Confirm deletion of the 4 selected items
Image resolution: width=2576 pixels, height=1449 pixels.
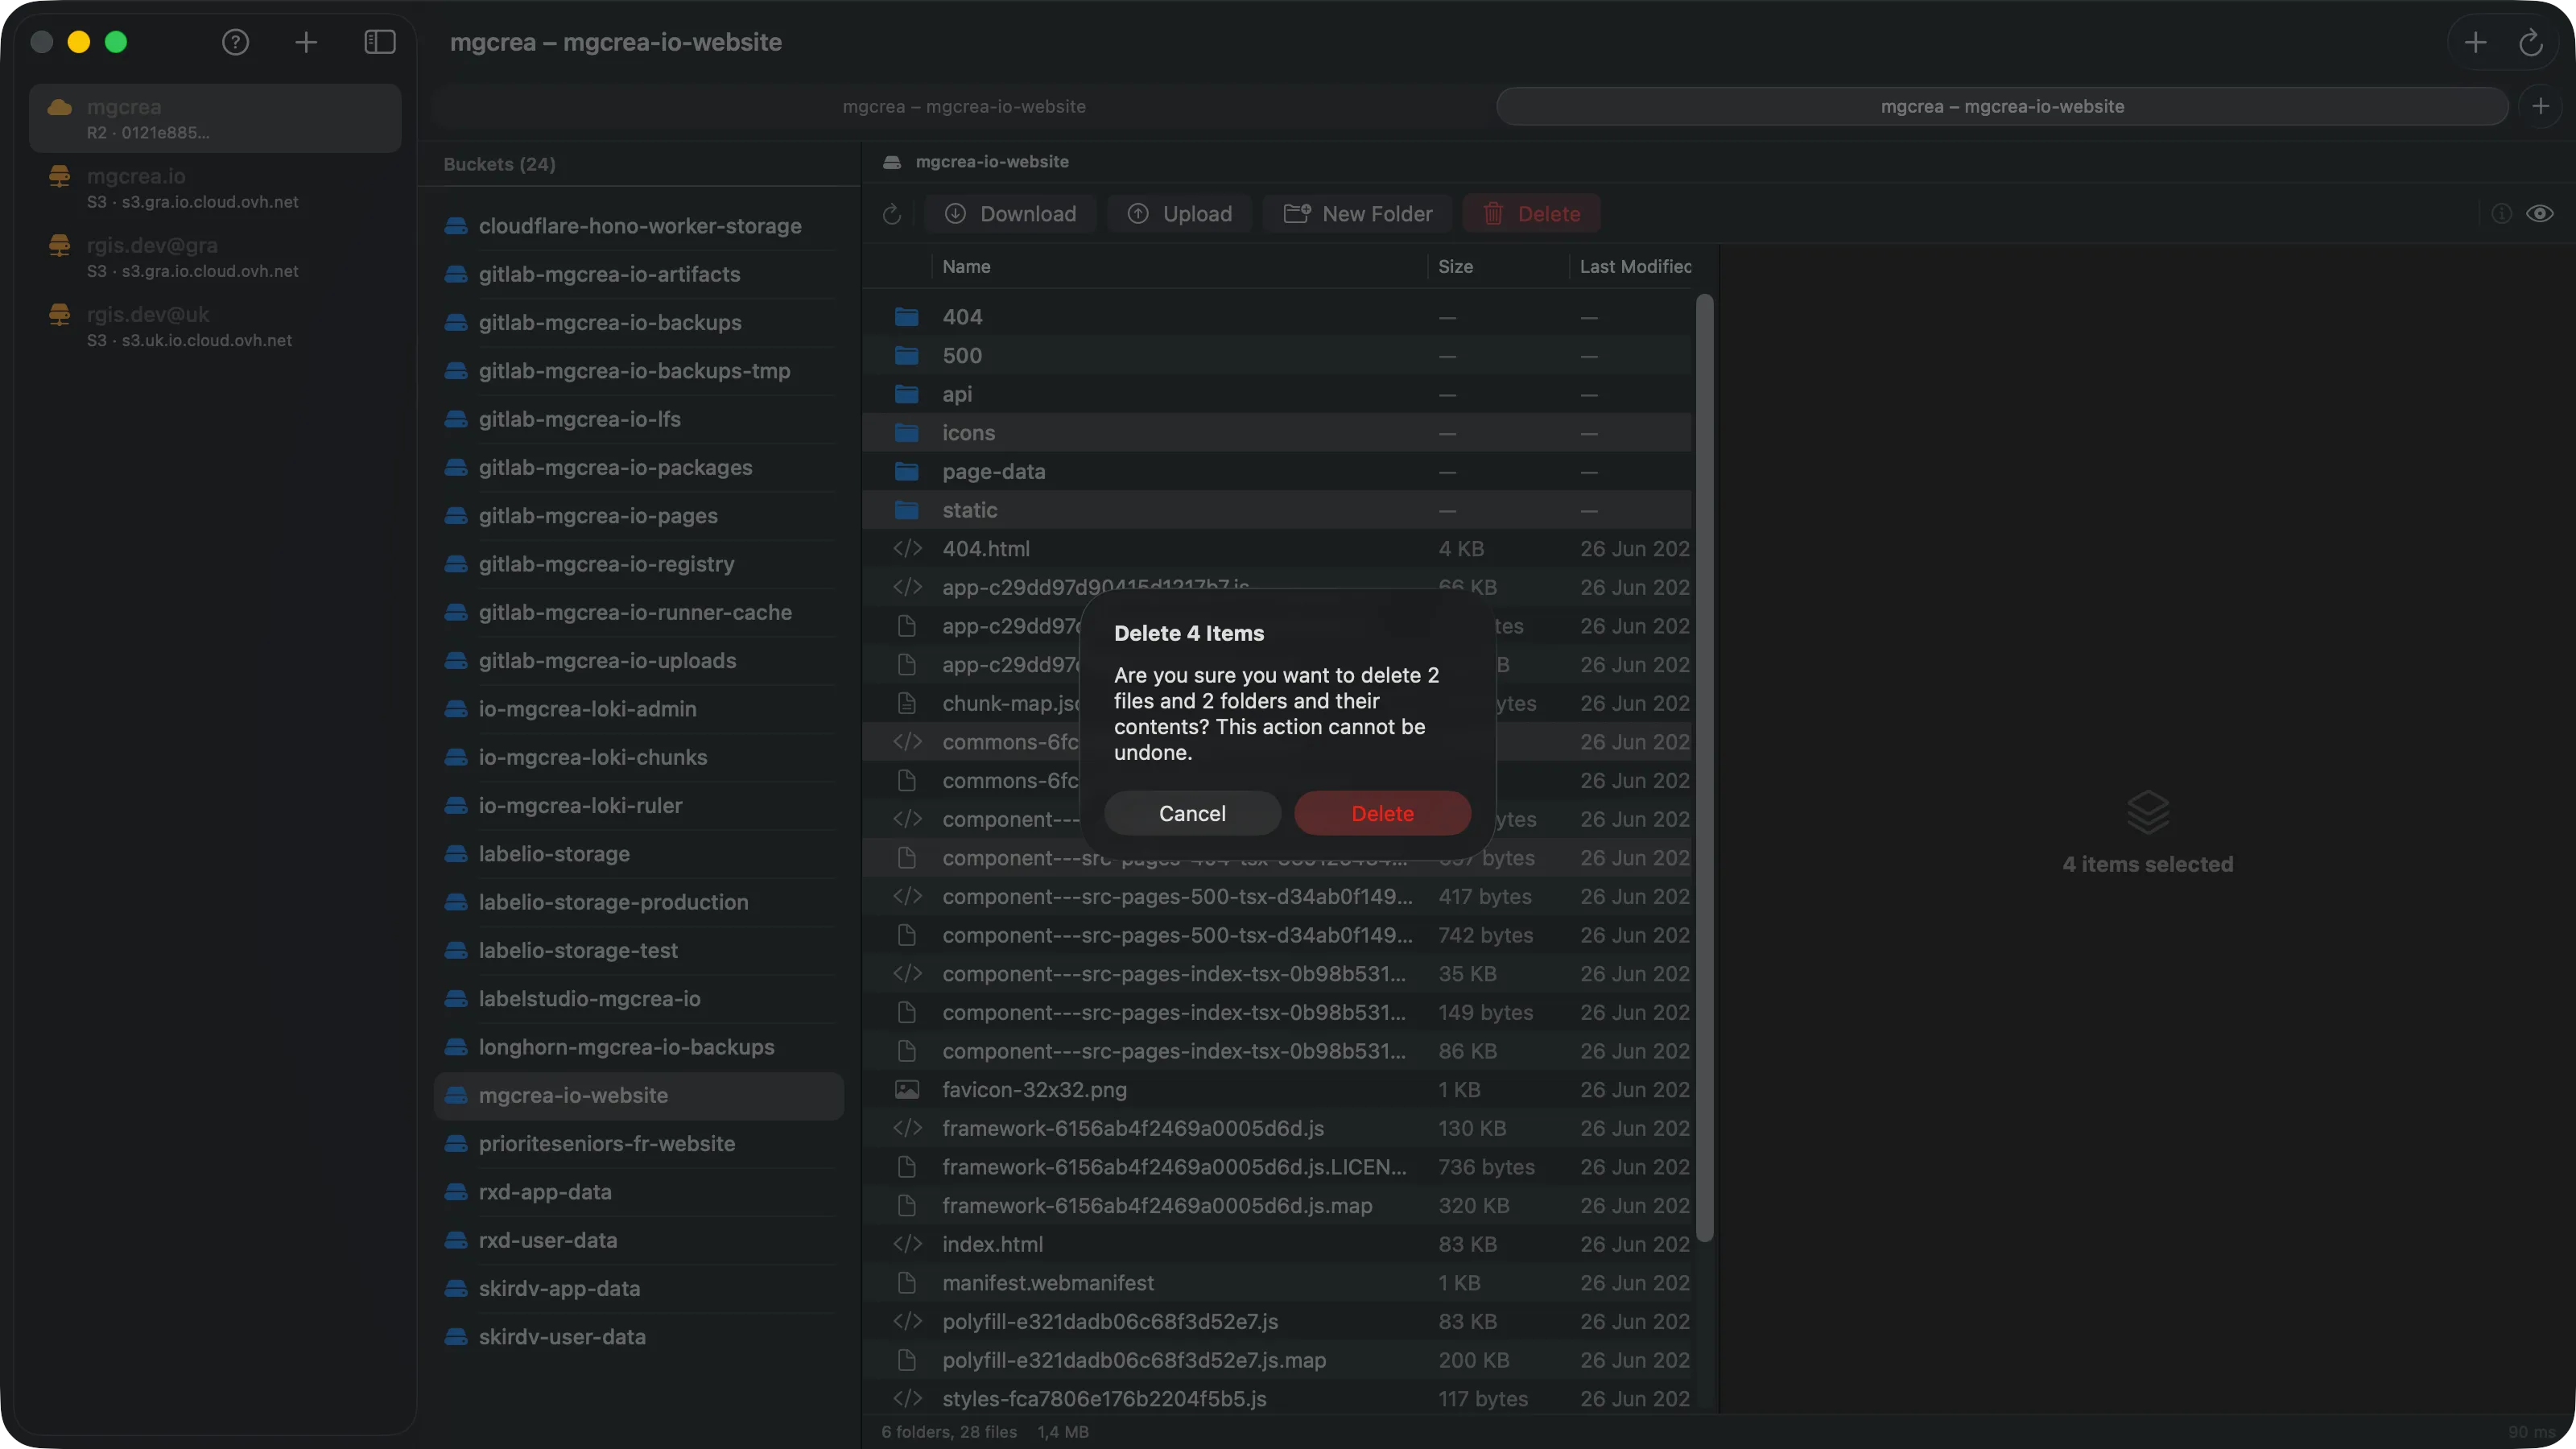pyautogui.click(x=1383, y=813)
